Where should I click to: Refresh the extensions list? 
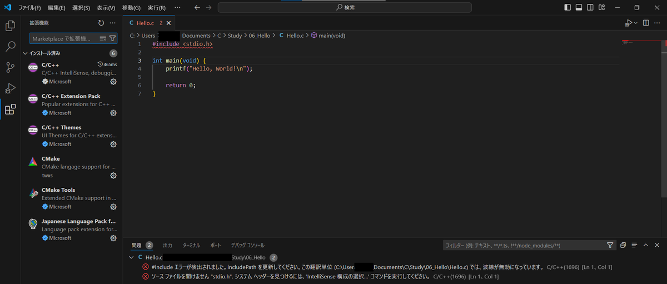click(101, 23)
